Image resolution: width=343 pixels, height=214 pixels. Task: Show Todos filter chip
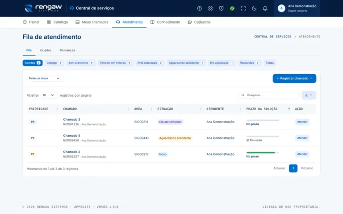point(270,63)
